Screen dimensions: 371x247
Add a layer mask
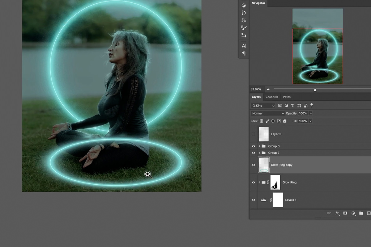[345, 213]
